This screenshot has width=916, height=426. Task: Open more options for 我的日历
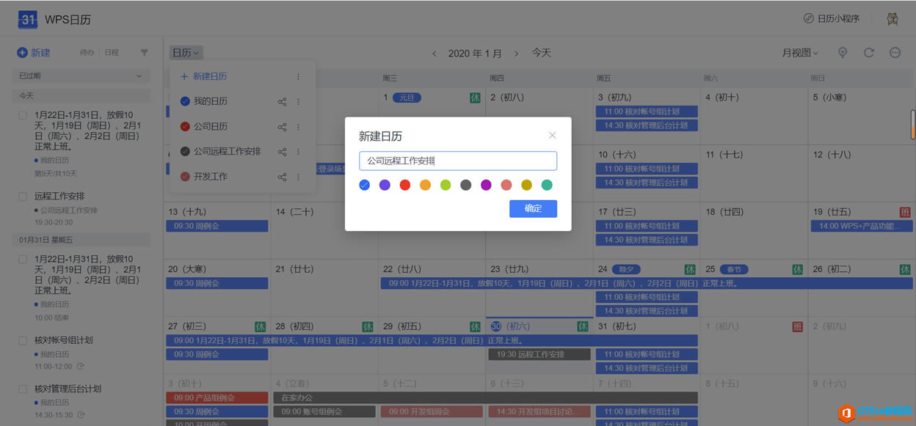pyautogui.click(x=298, y=102)
